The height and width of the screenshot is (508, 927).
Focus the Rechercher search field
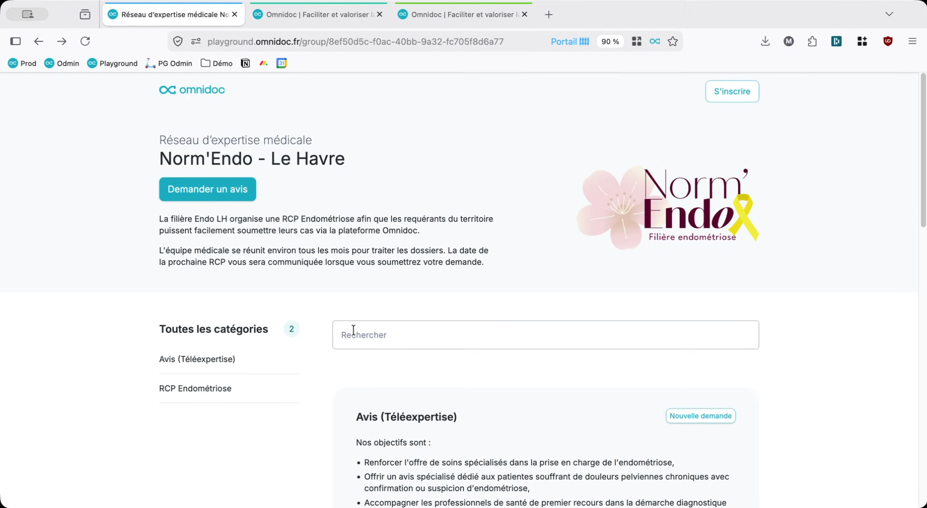pos(545,335)
